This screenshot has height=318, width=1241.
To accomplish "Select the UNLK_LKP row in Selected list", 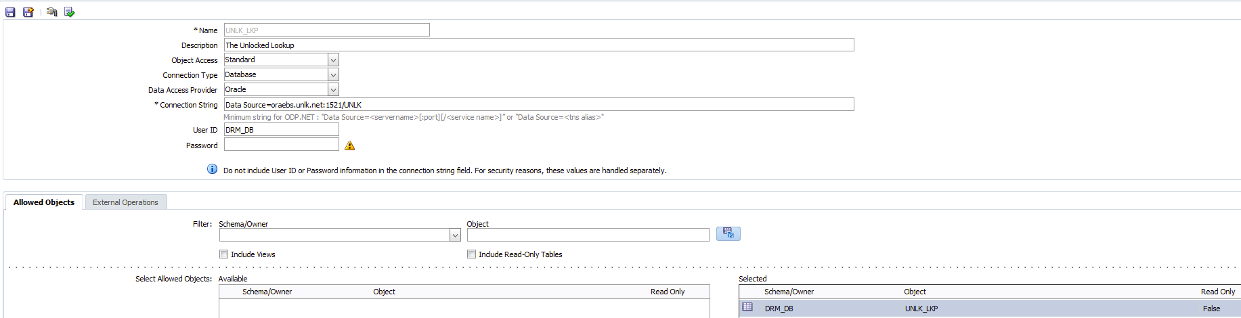I will 921,309.
